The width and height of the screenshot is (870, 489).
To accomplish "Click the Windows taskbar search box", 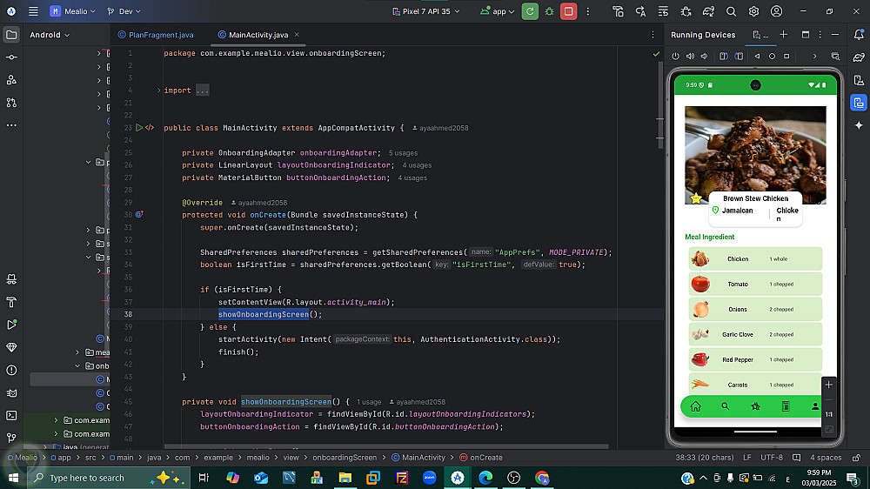I will pyautogui.click(x=87, y=478).
